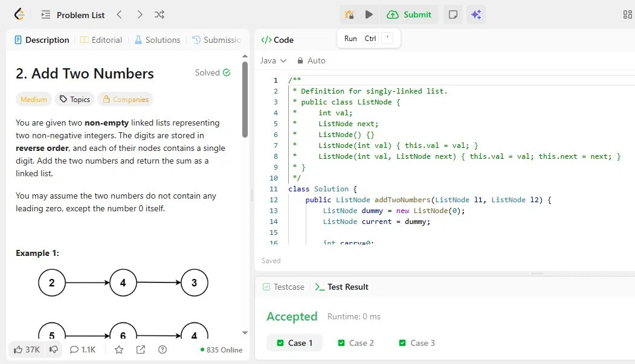Select Case 2 result
This screenshot has height=364, width=635.
coord(356,342)
